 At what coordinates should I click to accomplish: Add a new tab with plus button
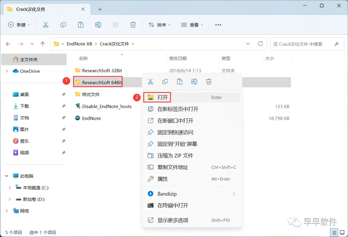point(100,9)
